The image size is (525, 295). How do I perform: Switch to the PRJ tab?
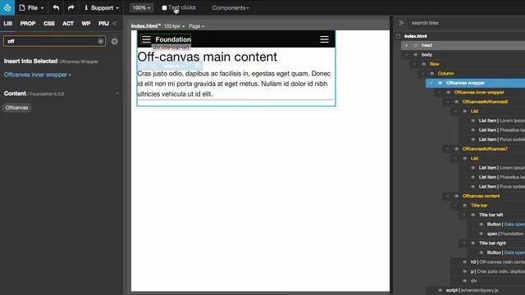(103, 24)
